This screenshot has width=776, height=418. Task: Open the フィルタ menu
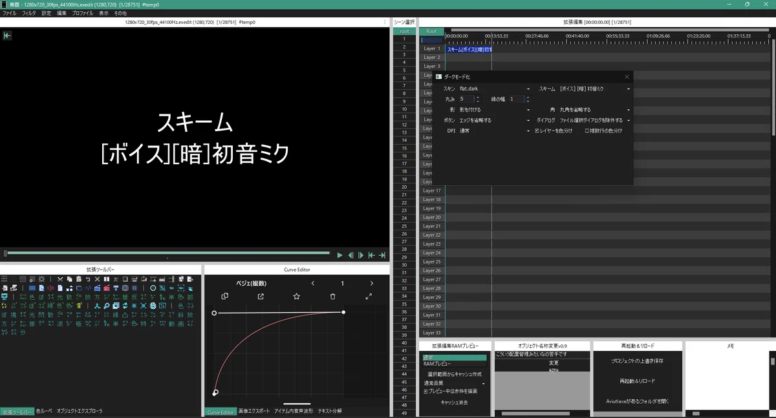click(29, 13)
